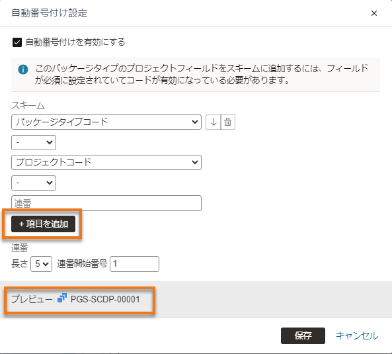Open the second separator dash dropdown
392x354 pixels.
click(x=34, y=183)
